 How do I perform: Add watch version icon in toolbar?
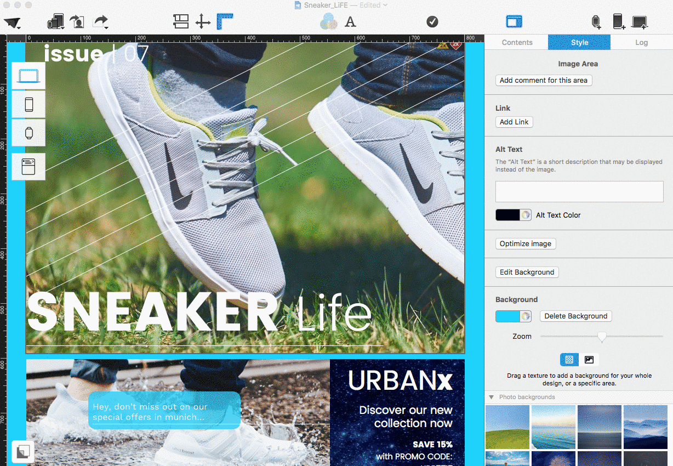tap(596, 22)
